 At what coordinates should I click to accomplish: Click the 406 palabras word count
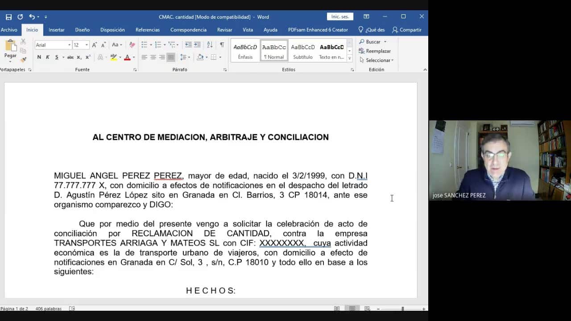click(x=48, y=309)
